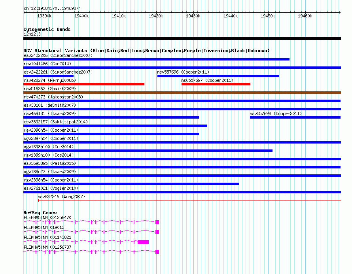
Task: Click the last exon block of NM_001256787
Action: tap(157, 252)
